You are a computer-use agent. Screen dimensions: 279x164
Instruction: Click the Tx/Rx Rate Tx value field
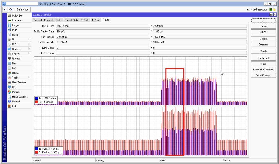[103, 26]
